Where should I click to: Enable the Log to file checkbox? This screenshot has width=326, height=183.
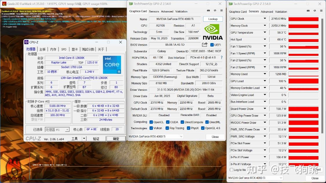(x=232, y=170)
